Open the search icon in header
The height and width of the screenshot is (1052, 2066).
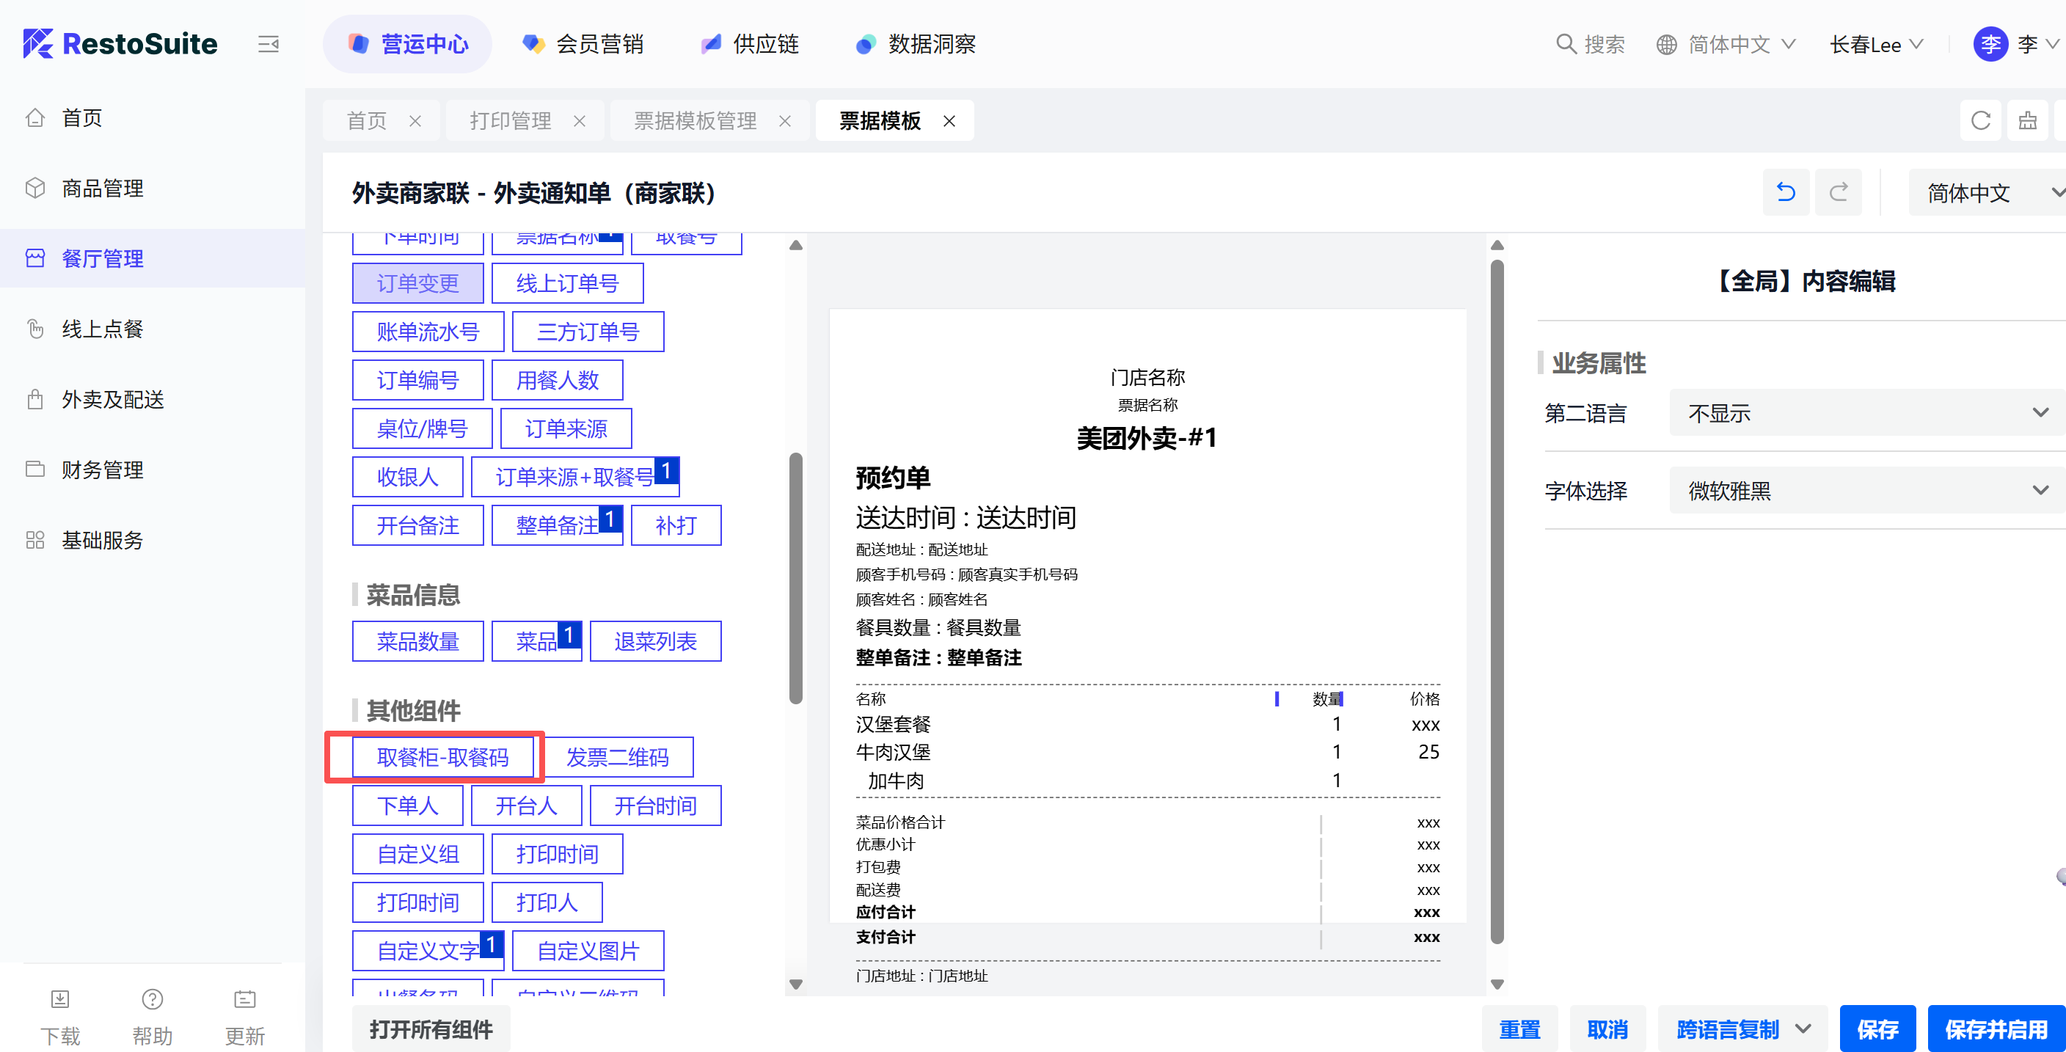[x=1566, y=44]
